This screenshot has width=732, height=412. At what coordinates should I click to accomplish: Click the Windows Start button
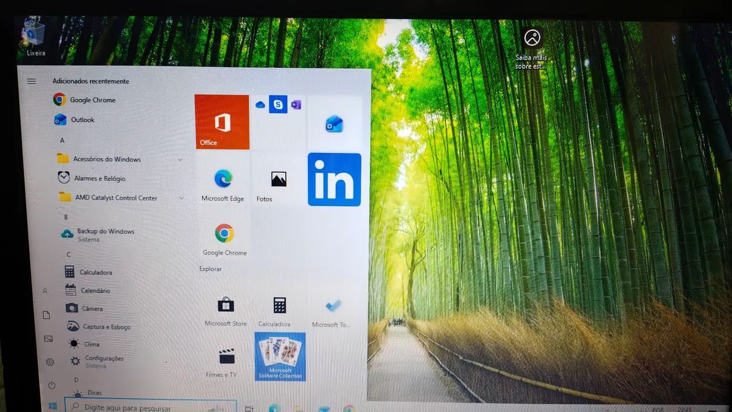53,406
